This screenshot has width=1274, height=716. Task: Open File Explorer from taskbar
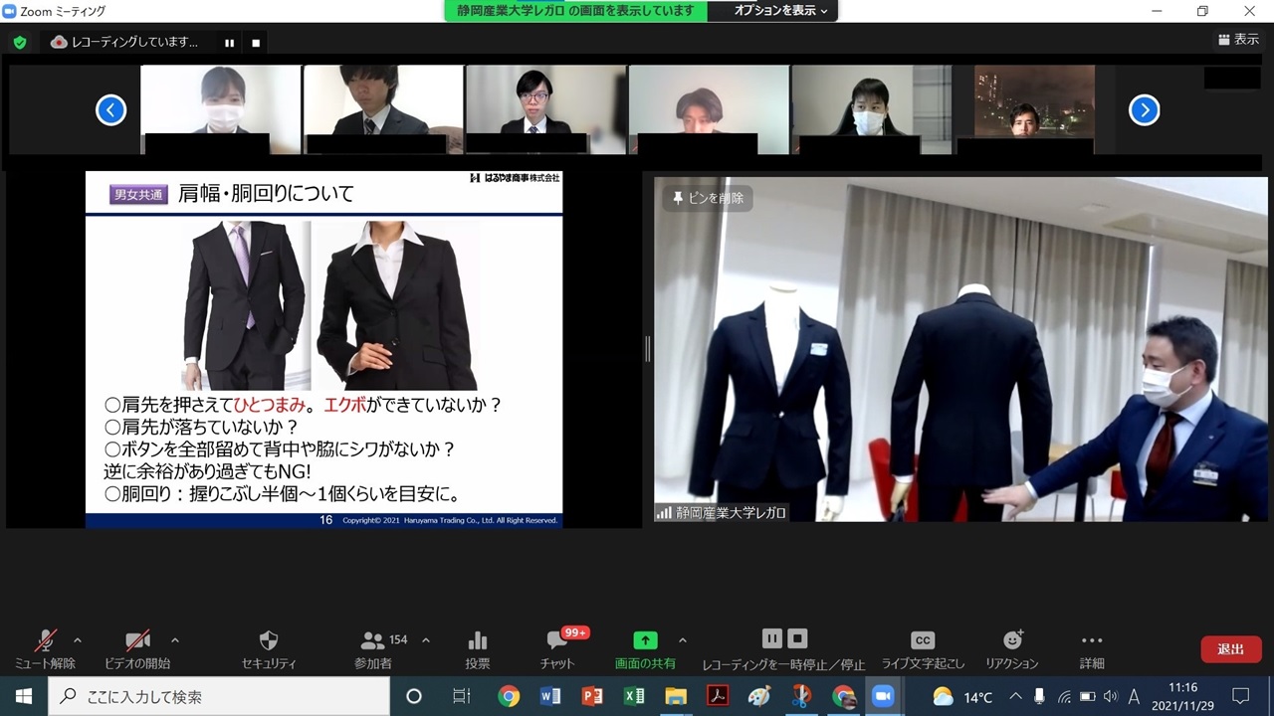676,696
